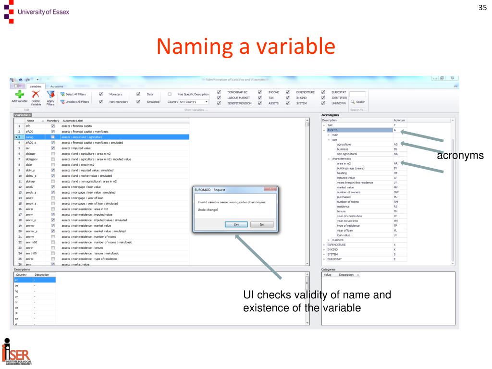Image resolution: width=492 pixels, height=369 pixels.
Task: Select country row 'de' in Descriptions
Action: 35,308
